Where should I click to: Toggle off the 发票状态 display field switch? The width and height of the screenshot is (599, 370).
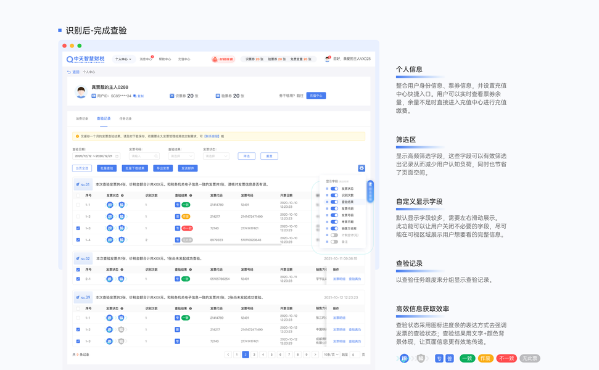tap(334, 189)
